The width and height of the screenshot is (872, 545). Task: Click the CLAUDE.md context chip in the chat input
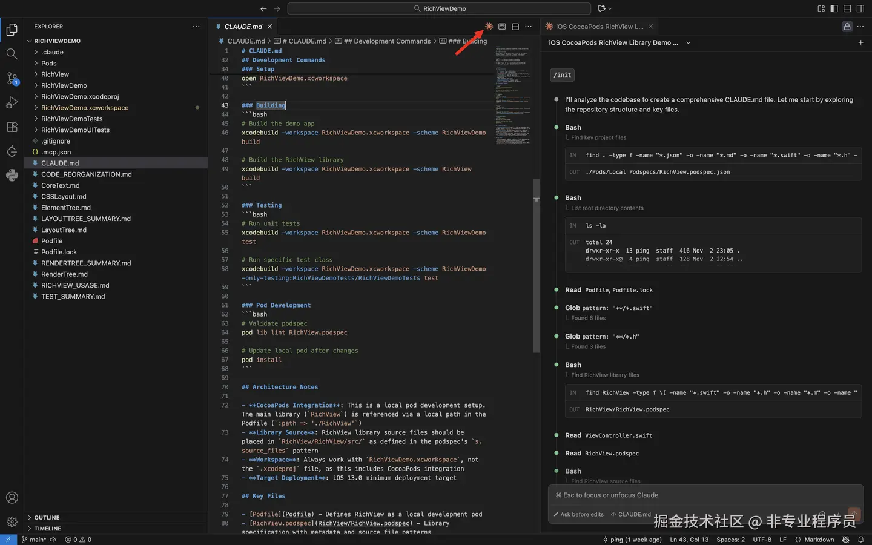[x=630, y=514]
